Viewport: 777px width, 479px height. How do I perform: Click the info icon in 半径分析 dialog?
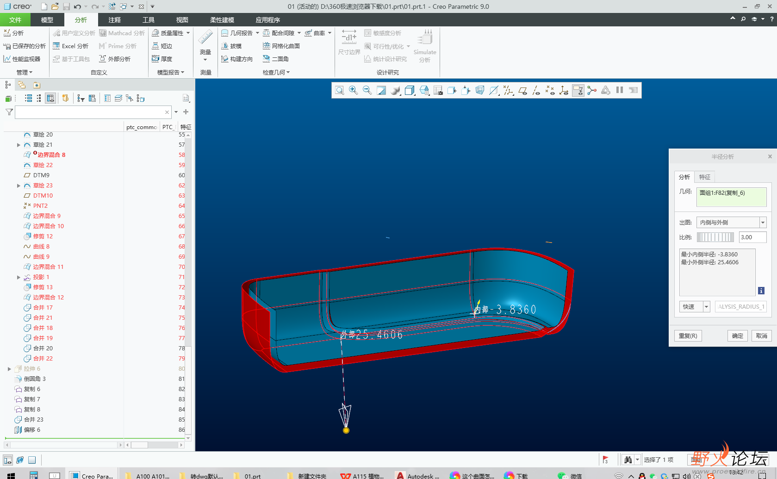click(761, 291)
